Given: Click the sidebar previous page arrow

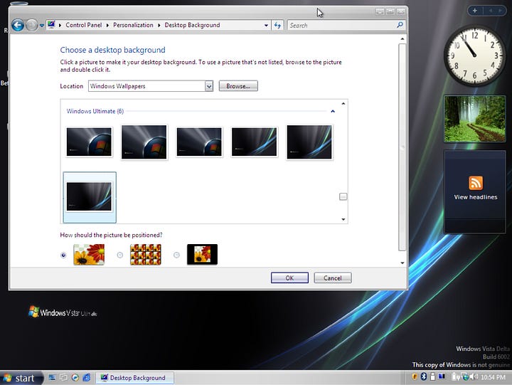Looking at the screenshot, I should click(491, 11).
